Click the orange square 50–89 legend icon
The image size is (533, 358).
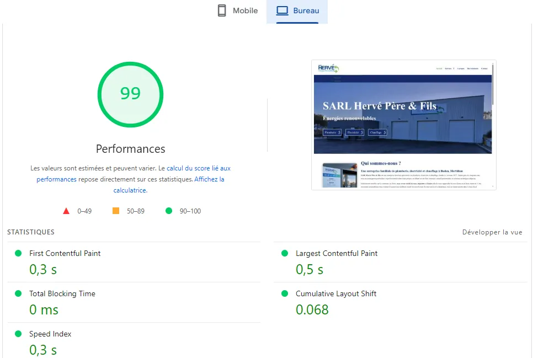click(x=116, y=211)
